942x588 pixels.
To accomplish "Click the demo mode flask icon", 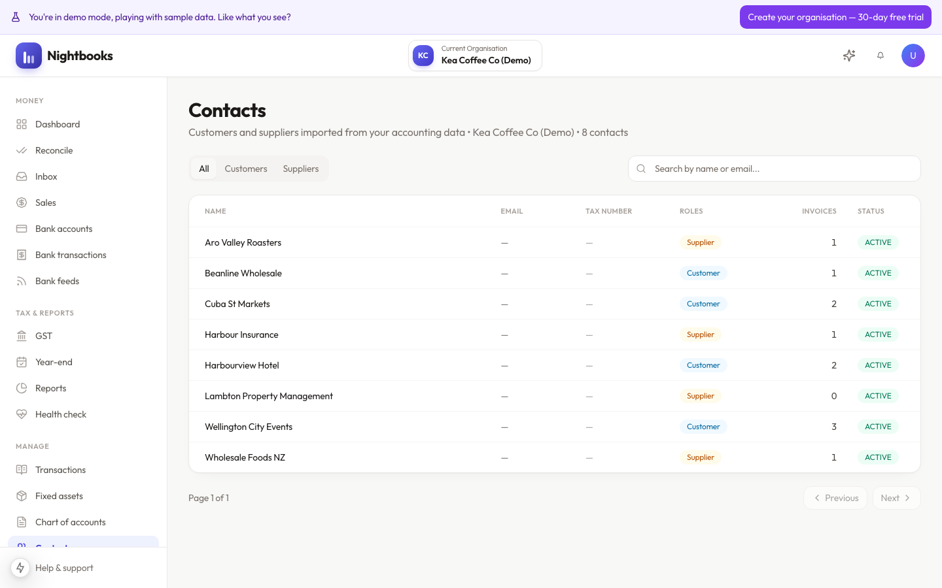I will (x=16, y=17).
